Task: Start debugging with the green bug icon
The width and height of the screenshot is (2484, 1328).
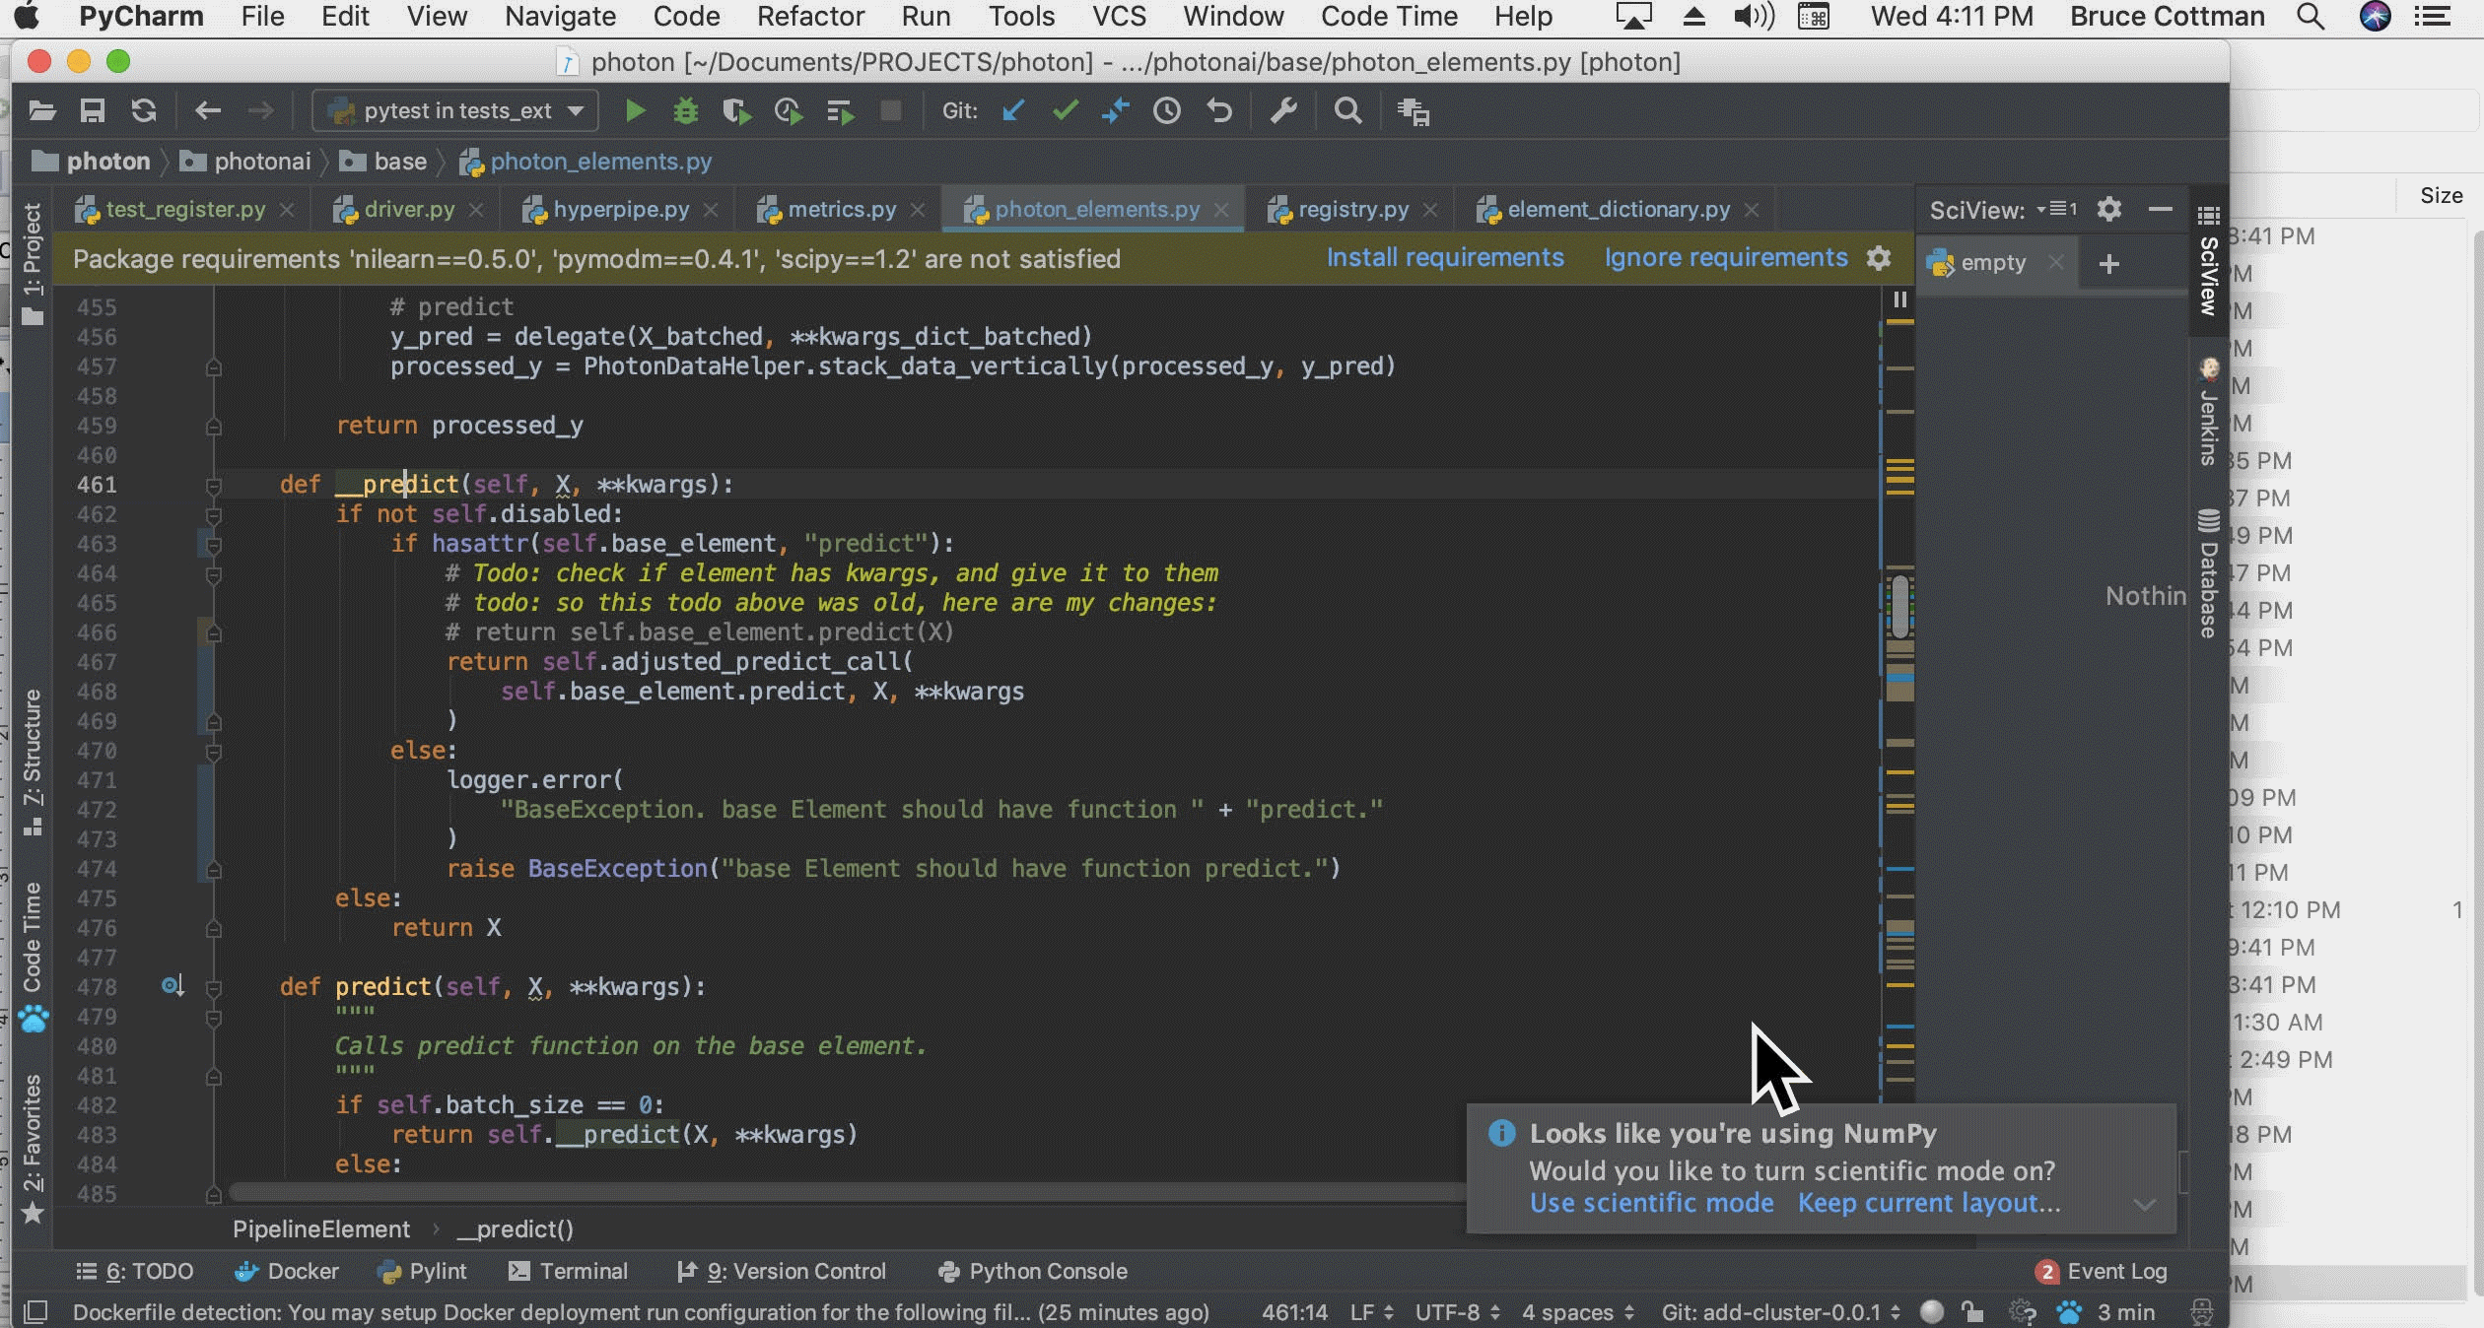Action: (686, 111)
